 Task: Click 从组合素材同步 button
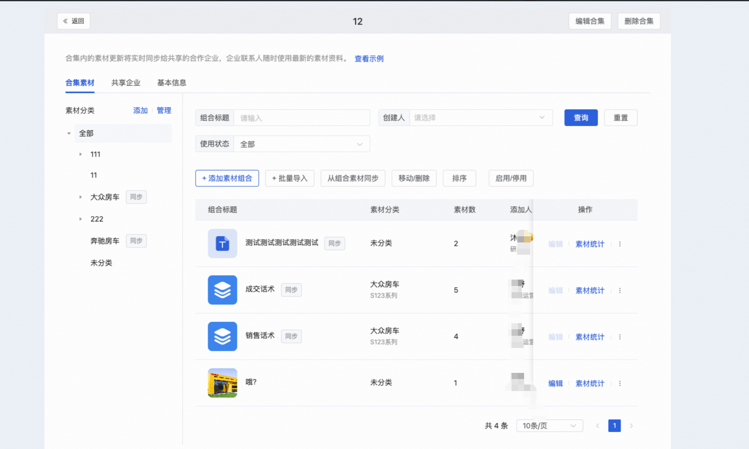pyautogui.click(x=353, y=178)
